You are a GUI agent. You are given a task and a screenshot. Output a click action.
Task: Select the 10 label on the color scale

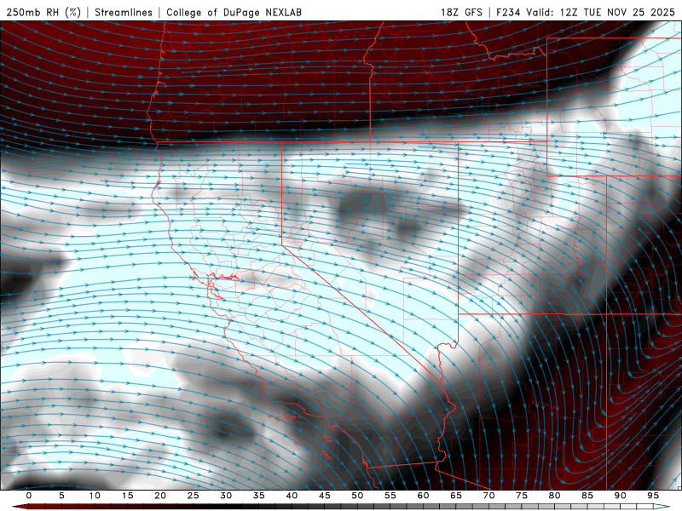tap(95, 496)
